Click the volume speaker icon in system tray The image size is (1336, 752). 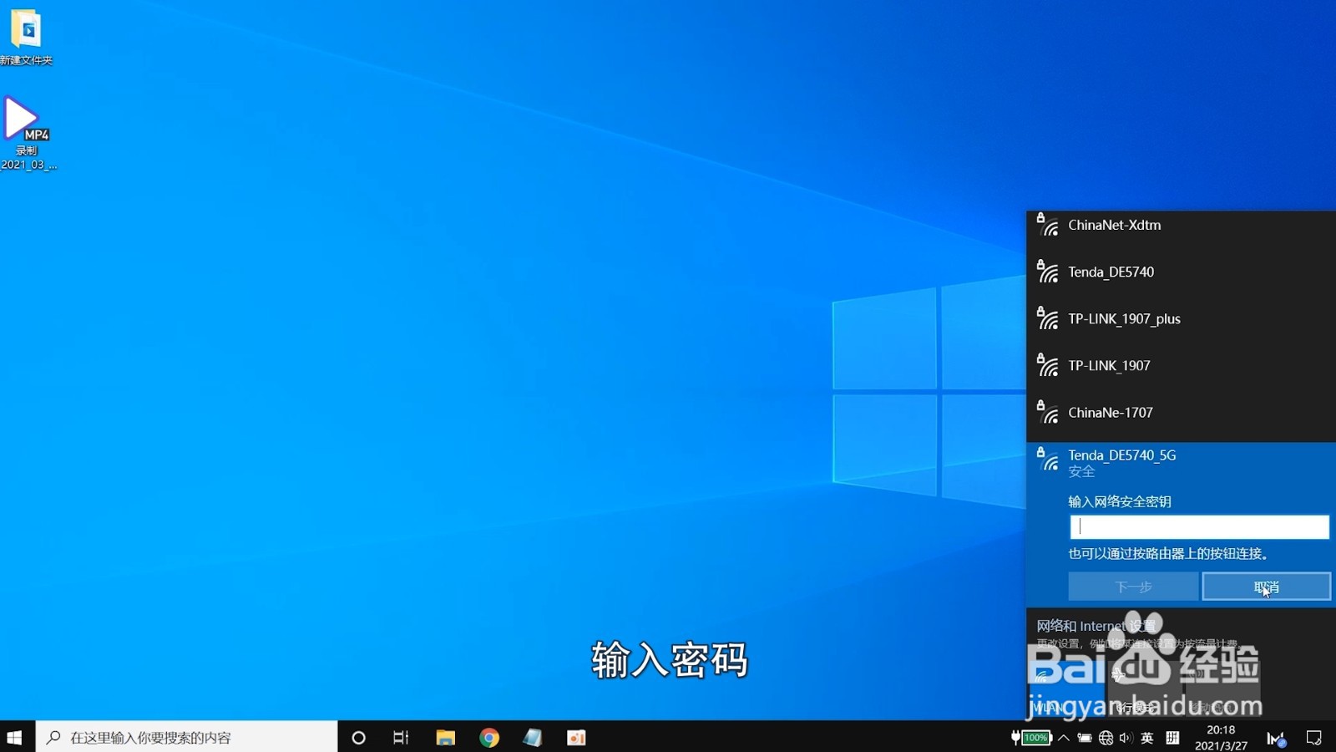(x=1127, y=737)
